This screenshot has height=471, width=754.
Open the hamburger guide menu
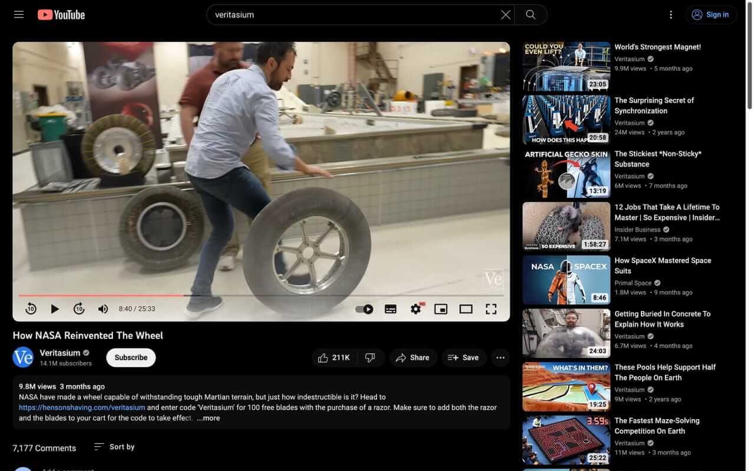coord(19,15)
